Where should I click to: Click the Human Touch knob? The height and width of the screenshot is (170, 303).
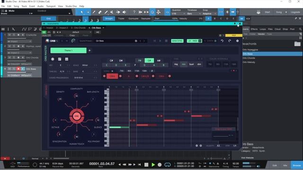point(77,136)
